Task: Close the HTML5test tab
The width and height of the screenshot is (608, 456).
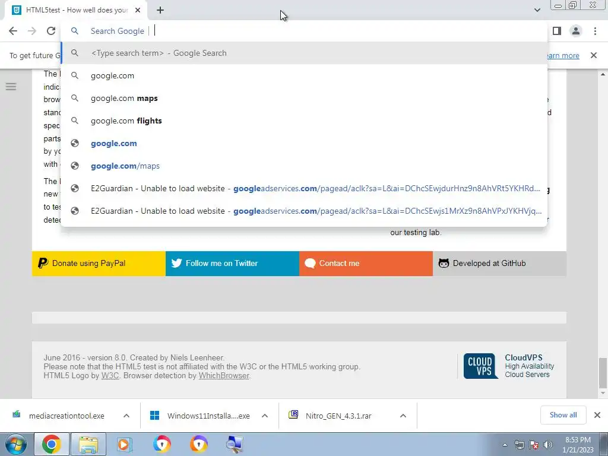Action: [x=138, y=11]
